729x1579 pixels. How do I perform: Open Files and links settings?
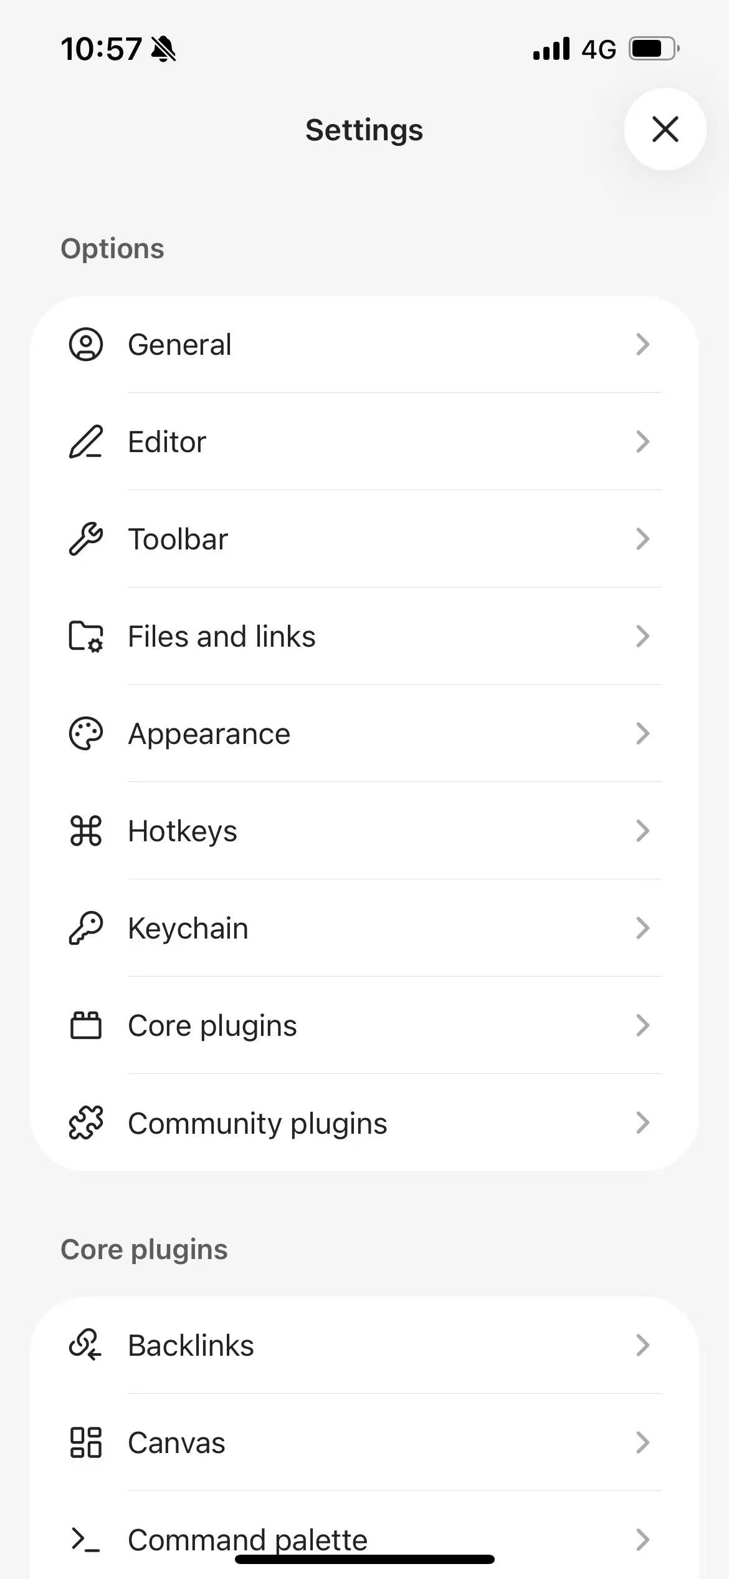(x=221, y=636)
